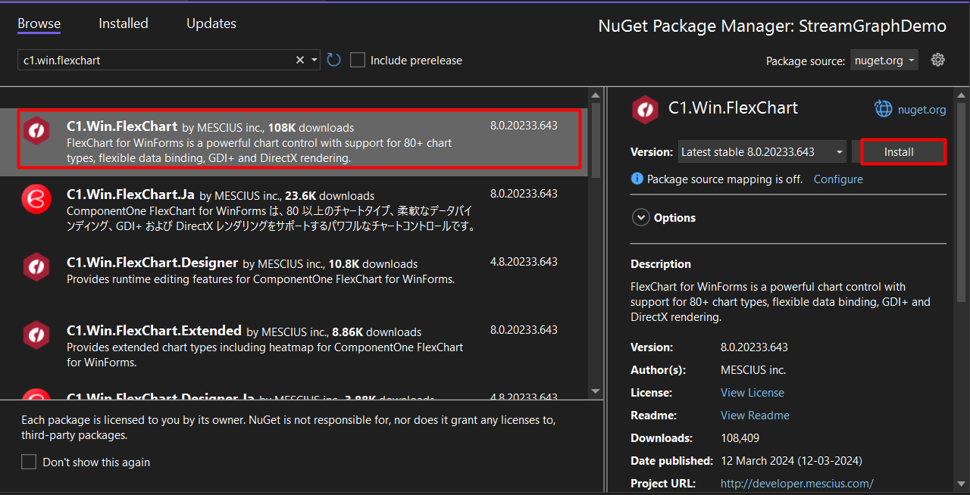
Task: Open the developer.mescius.com project URL
Action: click(797, 484)
